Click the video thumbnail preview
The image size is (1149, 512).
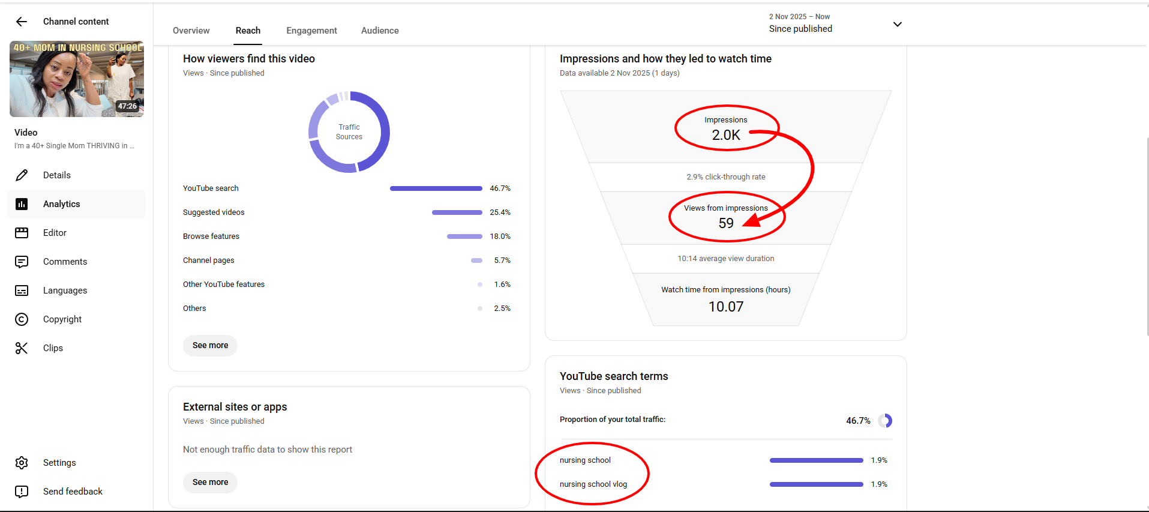click(77, 79)
